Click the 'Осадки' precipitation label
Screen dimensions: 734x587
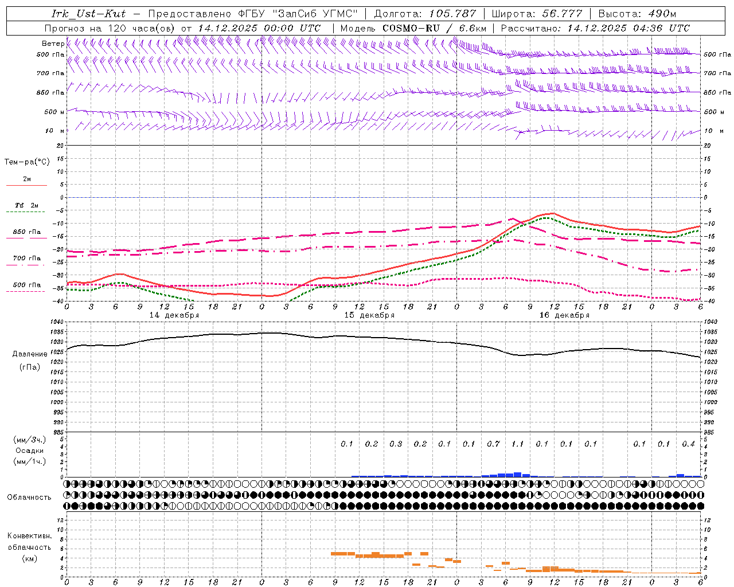[x=29, y=451]
